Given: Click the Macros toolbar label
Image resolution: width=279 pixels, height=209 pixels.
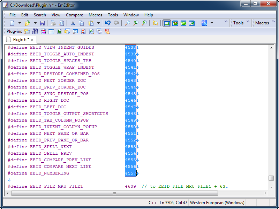Looking at the screenshot, I should (262, 23).
